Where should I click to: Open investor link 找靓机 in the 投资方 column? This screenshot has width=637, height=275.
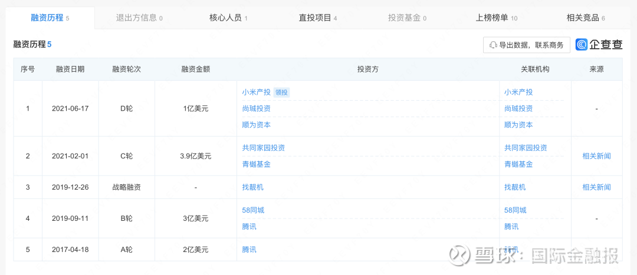[252, 187]
